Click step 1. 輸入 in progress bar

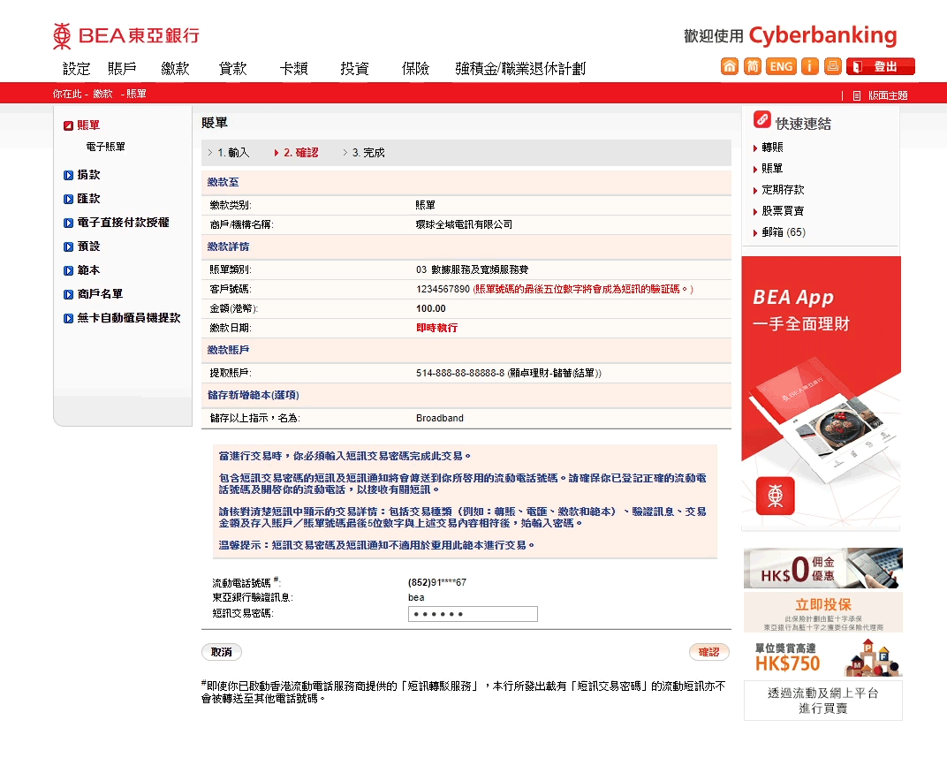(x=233, y=153)
